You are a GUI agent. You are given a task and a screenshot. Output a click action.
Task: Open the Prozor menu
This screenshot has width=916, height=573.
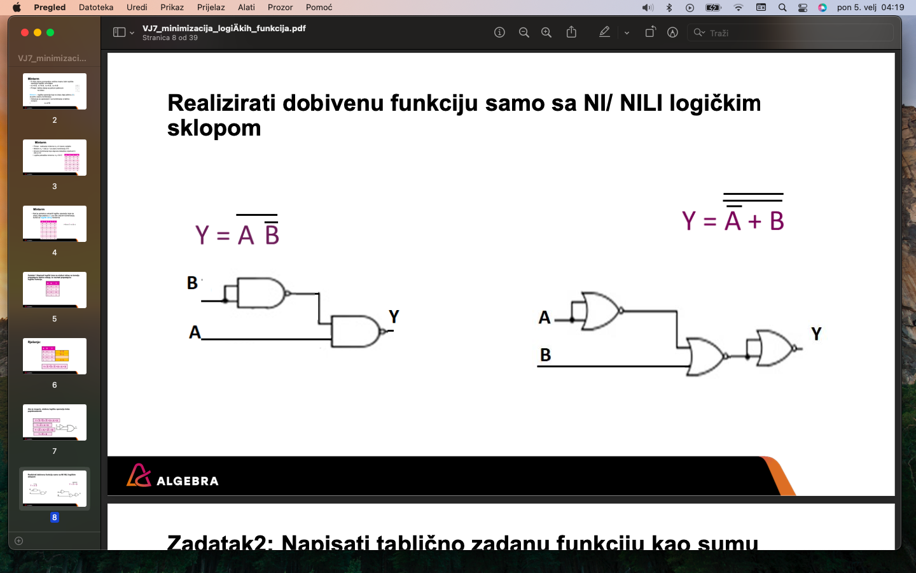point(280,7)
